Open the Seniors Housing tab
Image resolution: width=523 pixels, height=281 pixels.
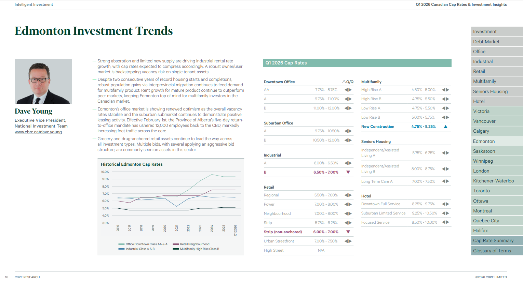(497, 91)
